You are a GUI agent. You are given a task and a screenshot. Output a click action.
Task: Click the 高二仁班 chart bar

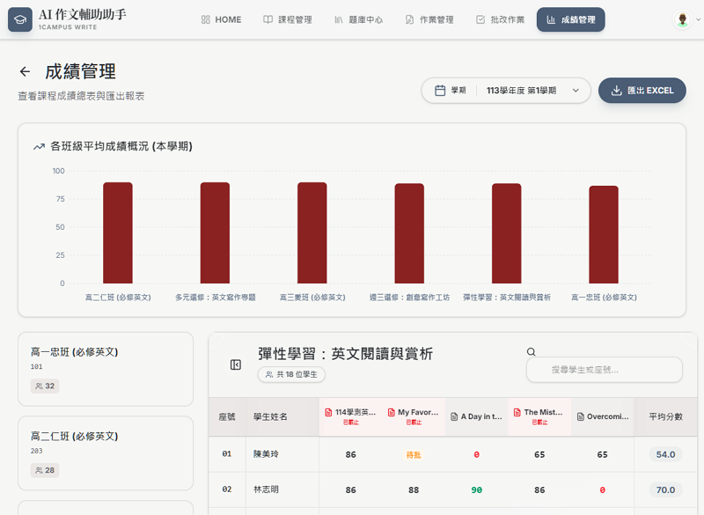(118, 232)
